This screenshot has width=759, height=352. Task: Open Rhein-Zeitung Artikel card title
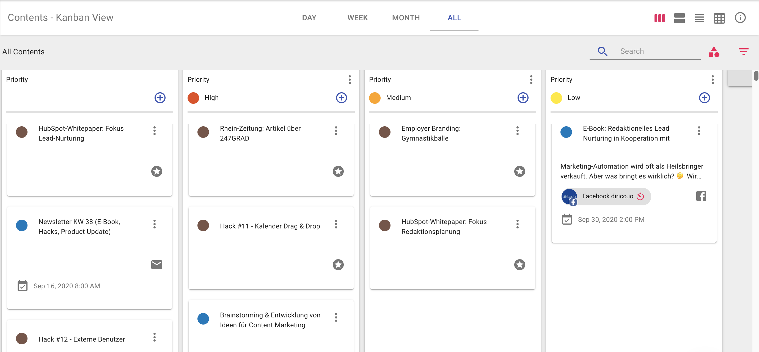[x=260, y=133]
